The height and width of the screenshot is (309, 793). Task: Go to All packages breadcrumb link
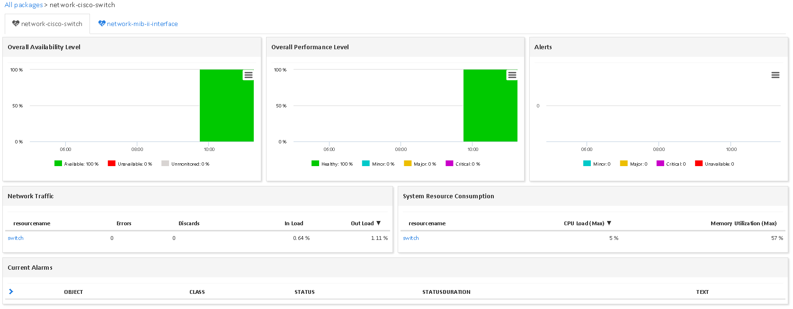coord(24,5)
